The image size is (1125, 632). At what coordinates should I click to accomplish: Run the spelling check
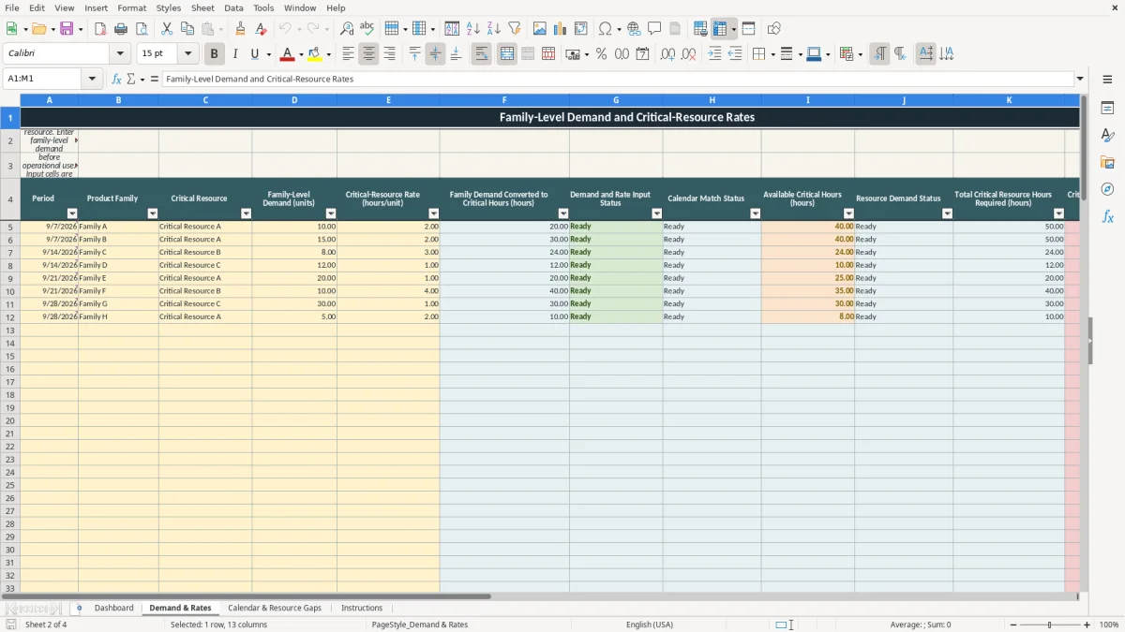coord(367,29)
